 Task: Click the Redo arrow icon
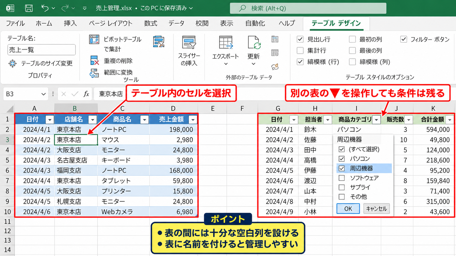pos(65,8)
